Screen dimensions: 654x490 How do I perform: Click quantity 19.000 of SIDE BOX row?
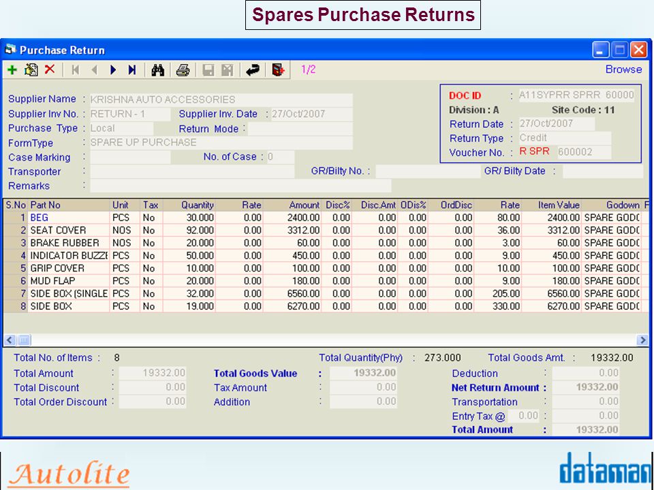pos(189,306)
